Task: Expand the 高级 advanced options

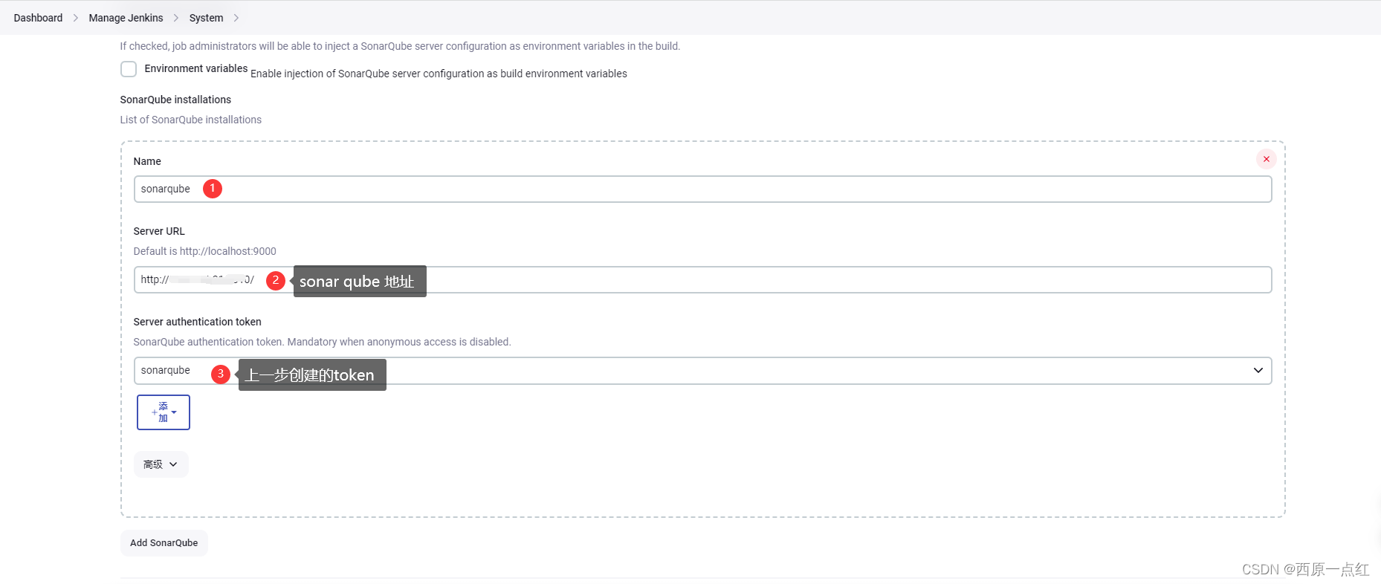Action: (161, 464)
